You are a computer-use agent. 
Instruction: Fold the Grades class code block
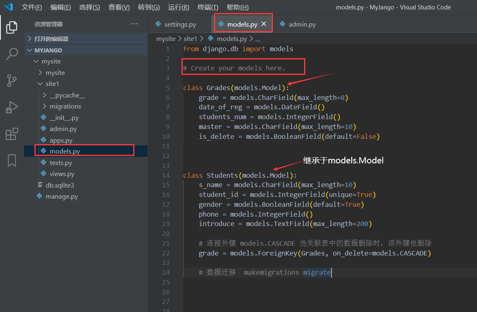pos(177,88)
